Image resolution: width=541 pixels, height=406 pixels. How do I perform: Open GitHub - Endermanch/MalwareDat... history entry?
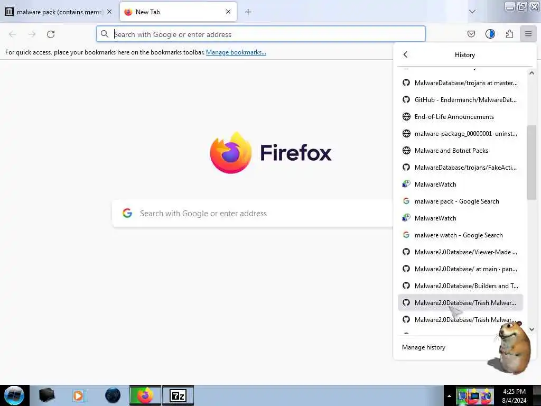(460, 100)
